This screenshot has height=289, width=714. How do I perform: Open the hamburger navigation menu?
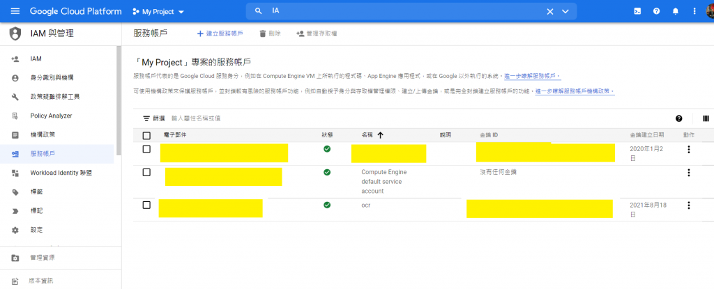pos(15,11)
